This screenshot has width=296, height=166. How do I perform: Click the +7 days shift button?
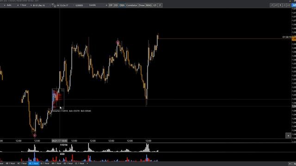276,5
